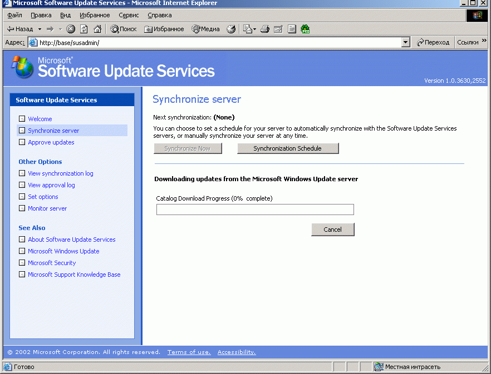The image size is (491, 374).
Task: Click the Software Update Services globe logo
Action: [22, 67]
